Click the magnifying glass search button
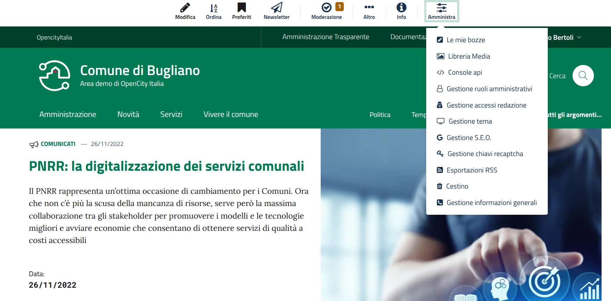The height and width of the screenshot is (301, 611). click(x=583, y=75)
